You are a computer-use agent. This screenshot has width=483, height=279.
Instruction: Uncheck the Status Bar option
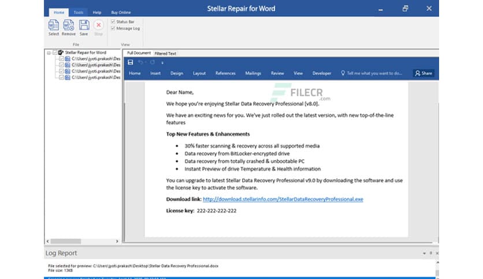click(113, 21)
